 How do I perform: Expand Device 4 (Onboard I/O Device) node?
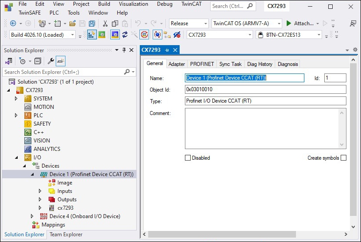tap(32, 216)
